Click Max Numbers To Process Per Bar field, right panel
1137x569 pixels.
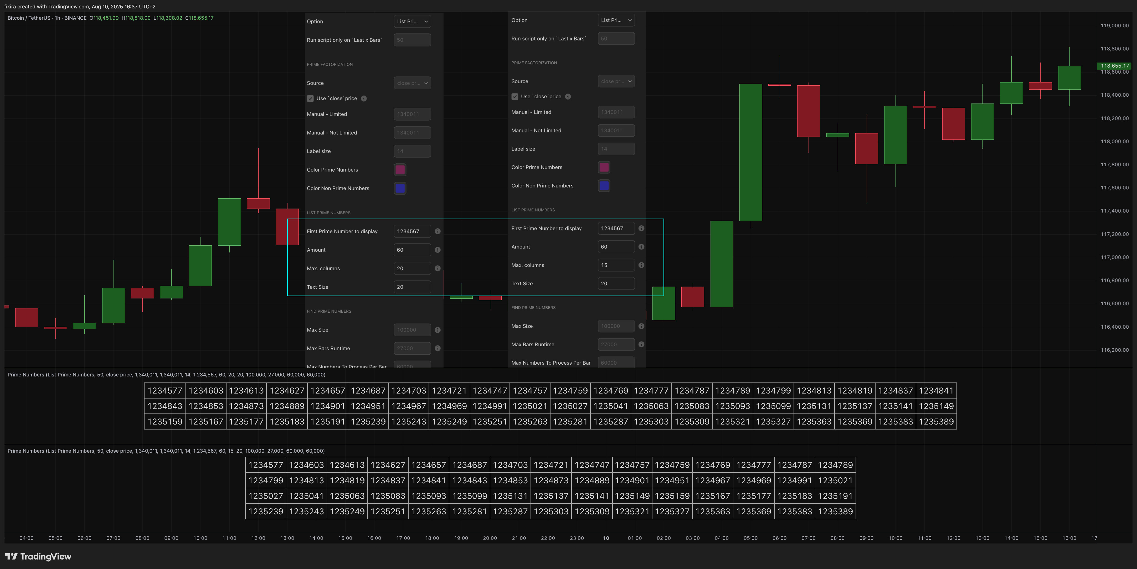point(616,363)
